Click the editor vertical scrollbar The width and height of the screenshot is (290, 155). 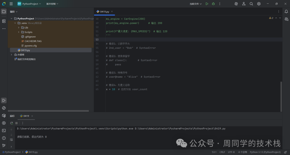point(281,96)
